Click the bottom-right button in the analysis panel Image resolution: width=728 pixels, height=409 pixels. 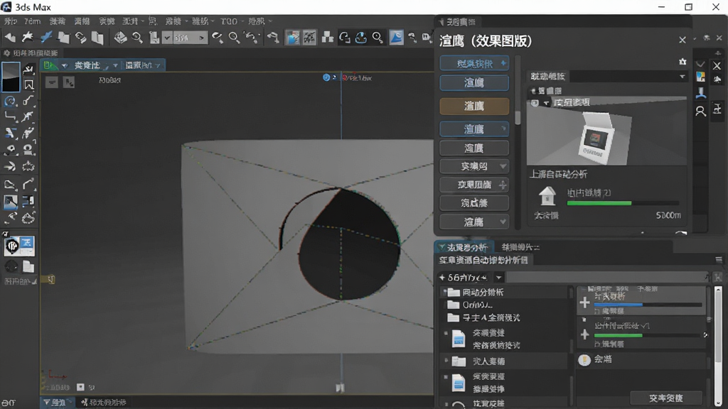(665, 398)
